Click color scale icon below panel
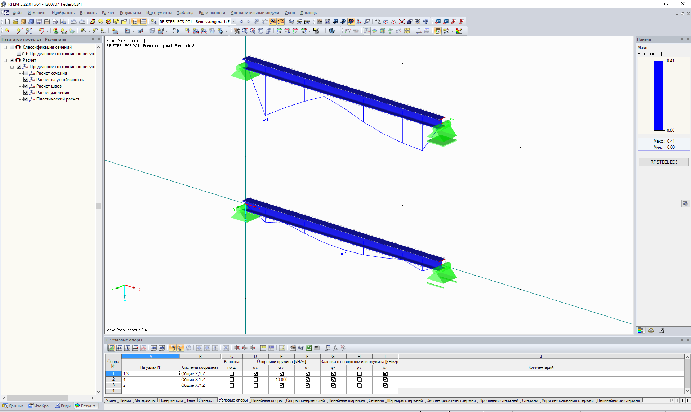691x412 pixels. point(640,330)
